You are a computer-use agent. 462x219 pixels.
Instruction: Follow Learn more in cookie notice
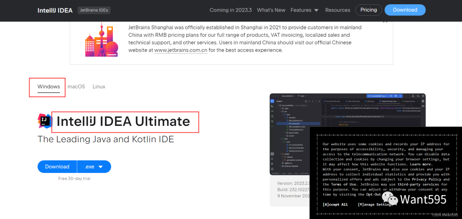[421, 164]
